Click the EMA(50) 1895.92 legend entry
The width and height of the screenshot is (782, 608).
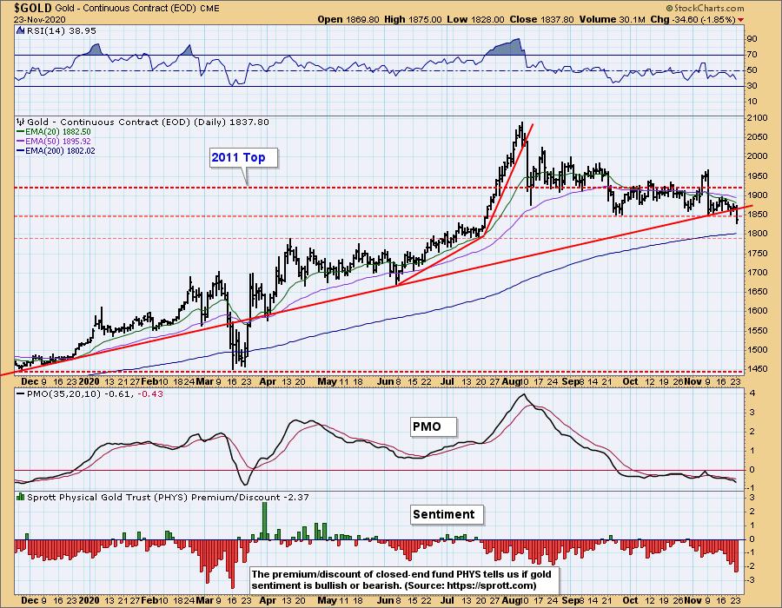pos(54,141)
